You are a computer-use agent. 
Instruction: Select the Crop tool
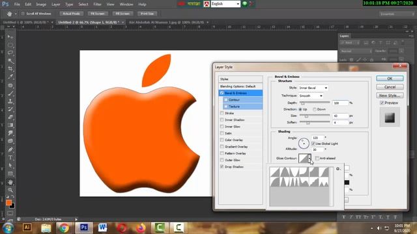pos(10,69)
